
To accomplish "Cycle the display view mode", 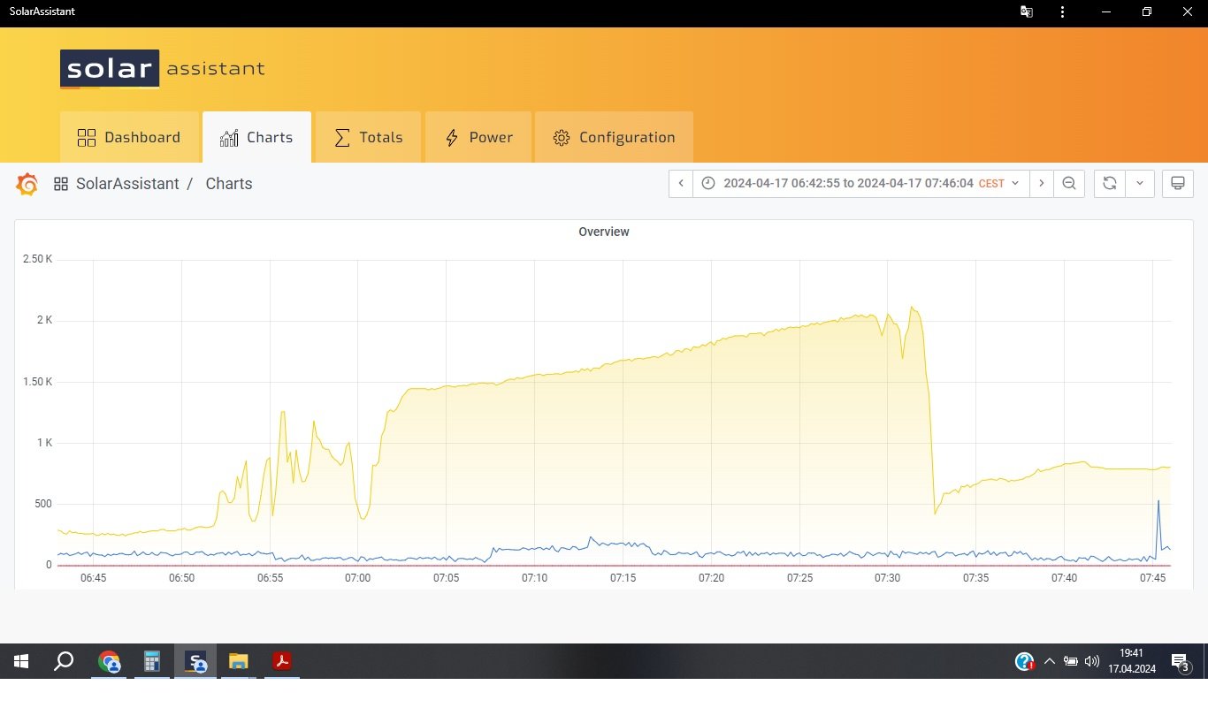I will coord(1177,183).
